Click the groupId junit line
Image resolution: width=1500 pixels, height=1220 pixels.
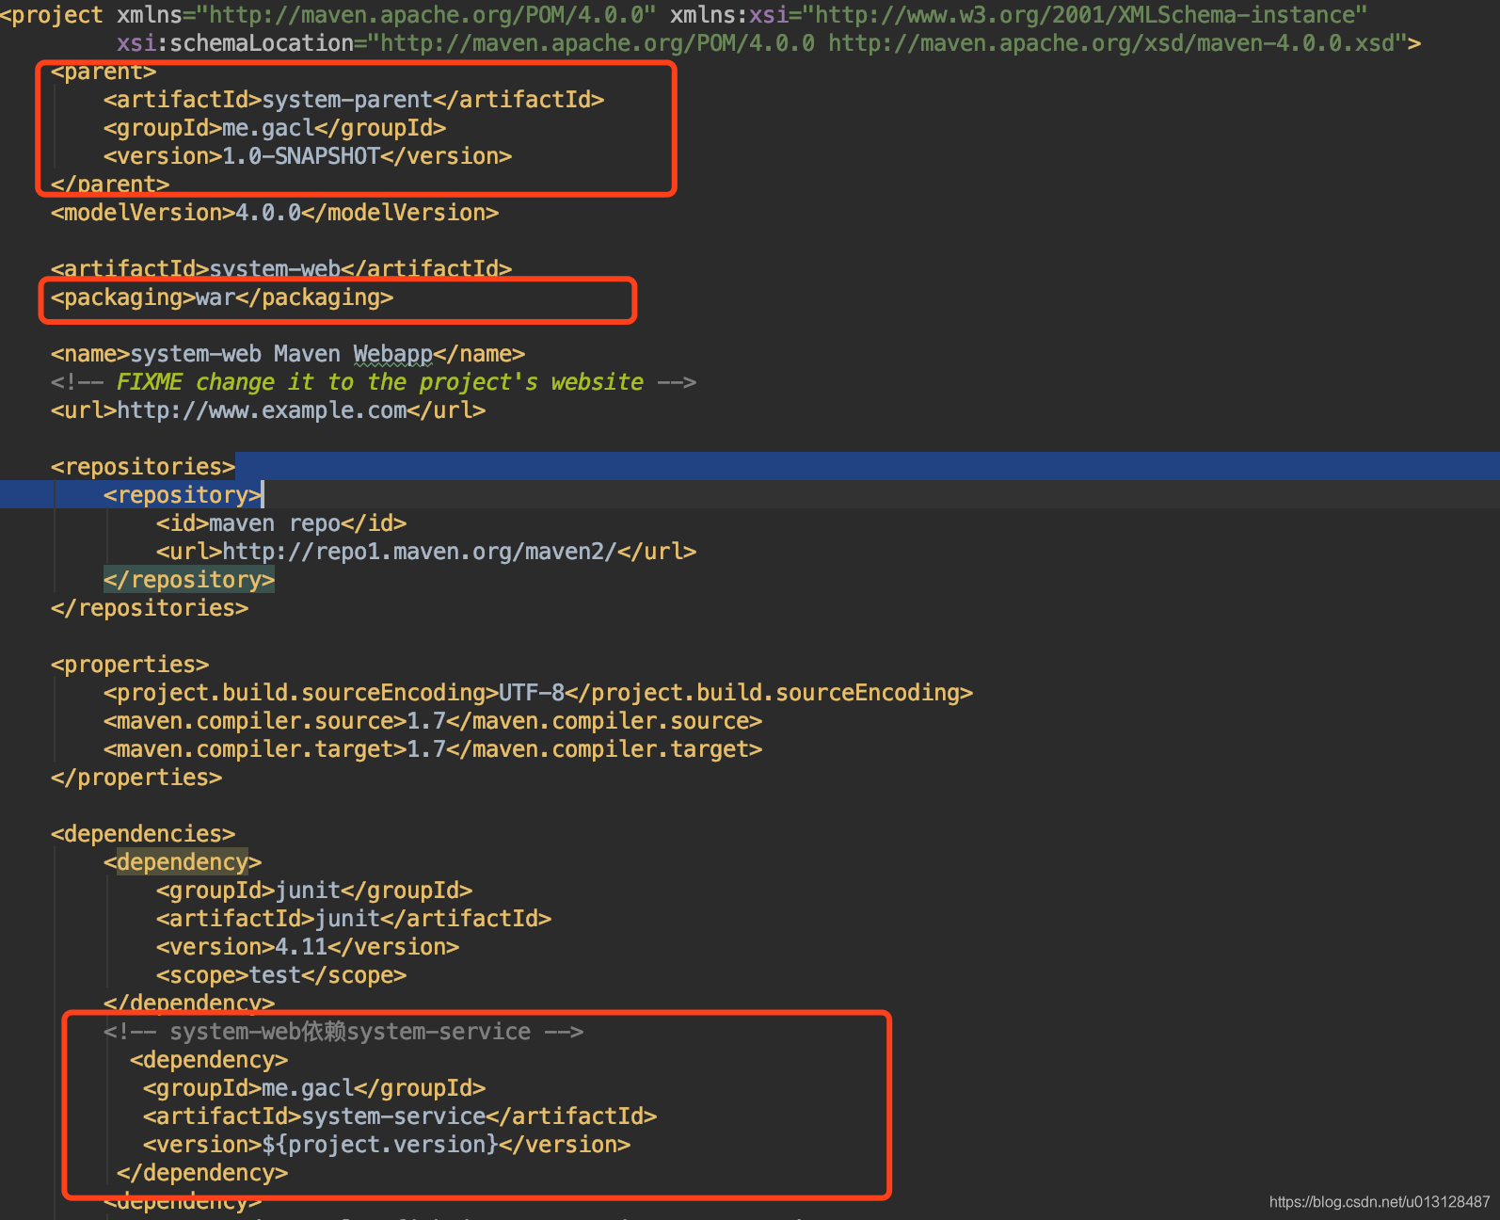[x=314, y=891]
